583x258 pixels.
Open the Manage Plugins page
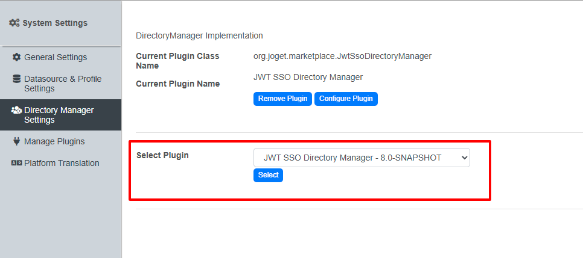point(54,141)
